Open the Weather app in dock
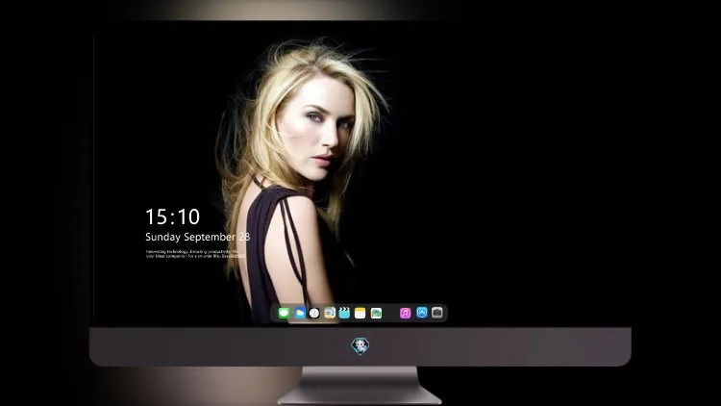The image size is (721, 406). (299, 313)
